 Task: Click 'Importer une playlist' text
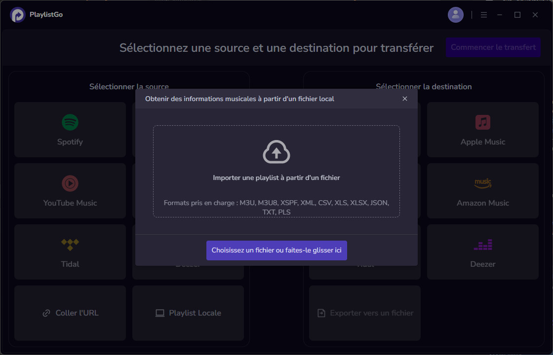pyautogui.click(x=276, y=177)
